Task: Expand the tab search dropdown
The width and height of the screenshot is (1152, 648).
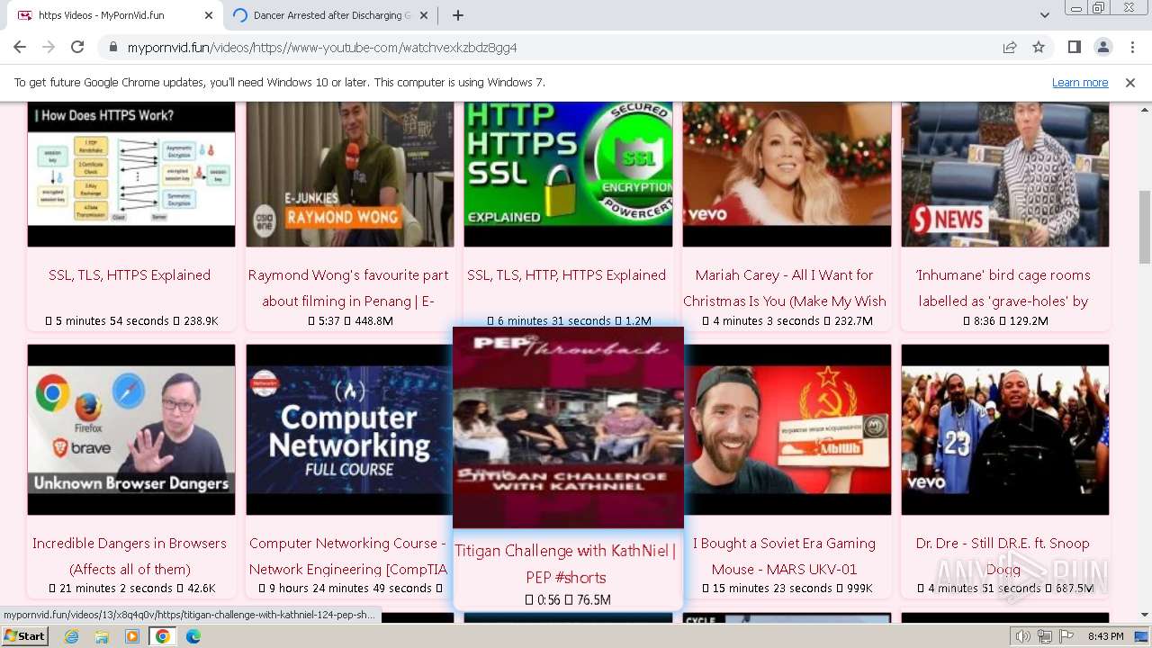Action: [1044, 15]
